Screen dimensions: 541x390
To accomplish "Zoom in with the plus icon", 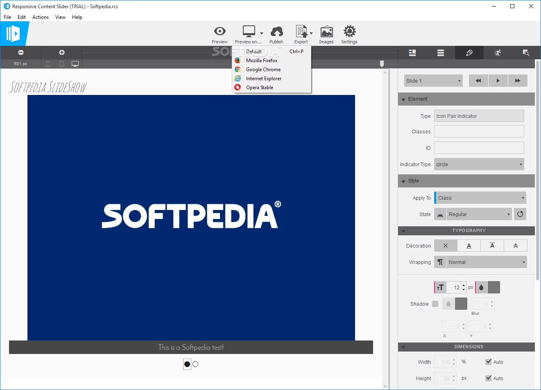I will pyautogui.click(x=62, y=52).
